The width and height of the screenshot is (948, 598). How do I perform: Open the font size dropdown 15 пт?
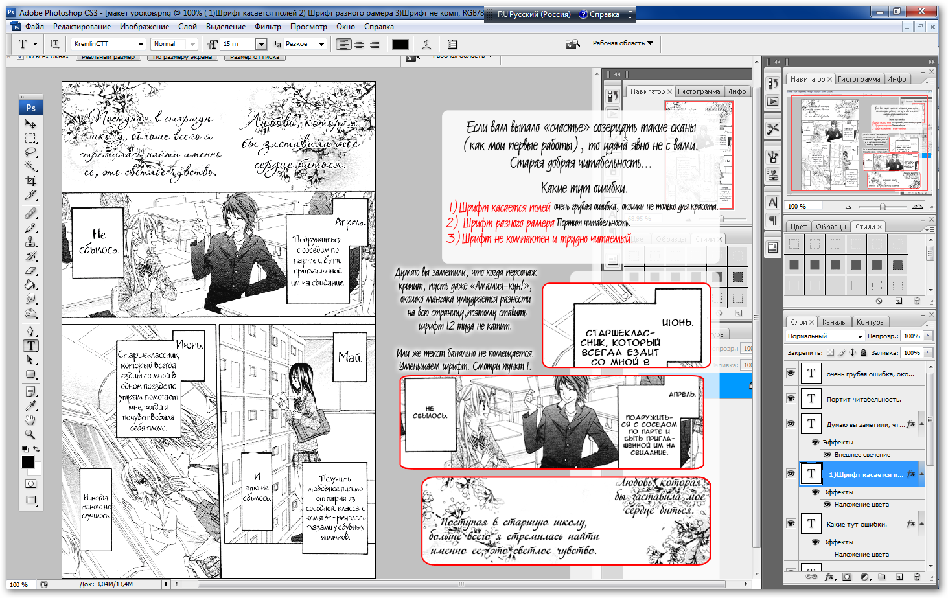pyautogui.click(x=261, y=44)
